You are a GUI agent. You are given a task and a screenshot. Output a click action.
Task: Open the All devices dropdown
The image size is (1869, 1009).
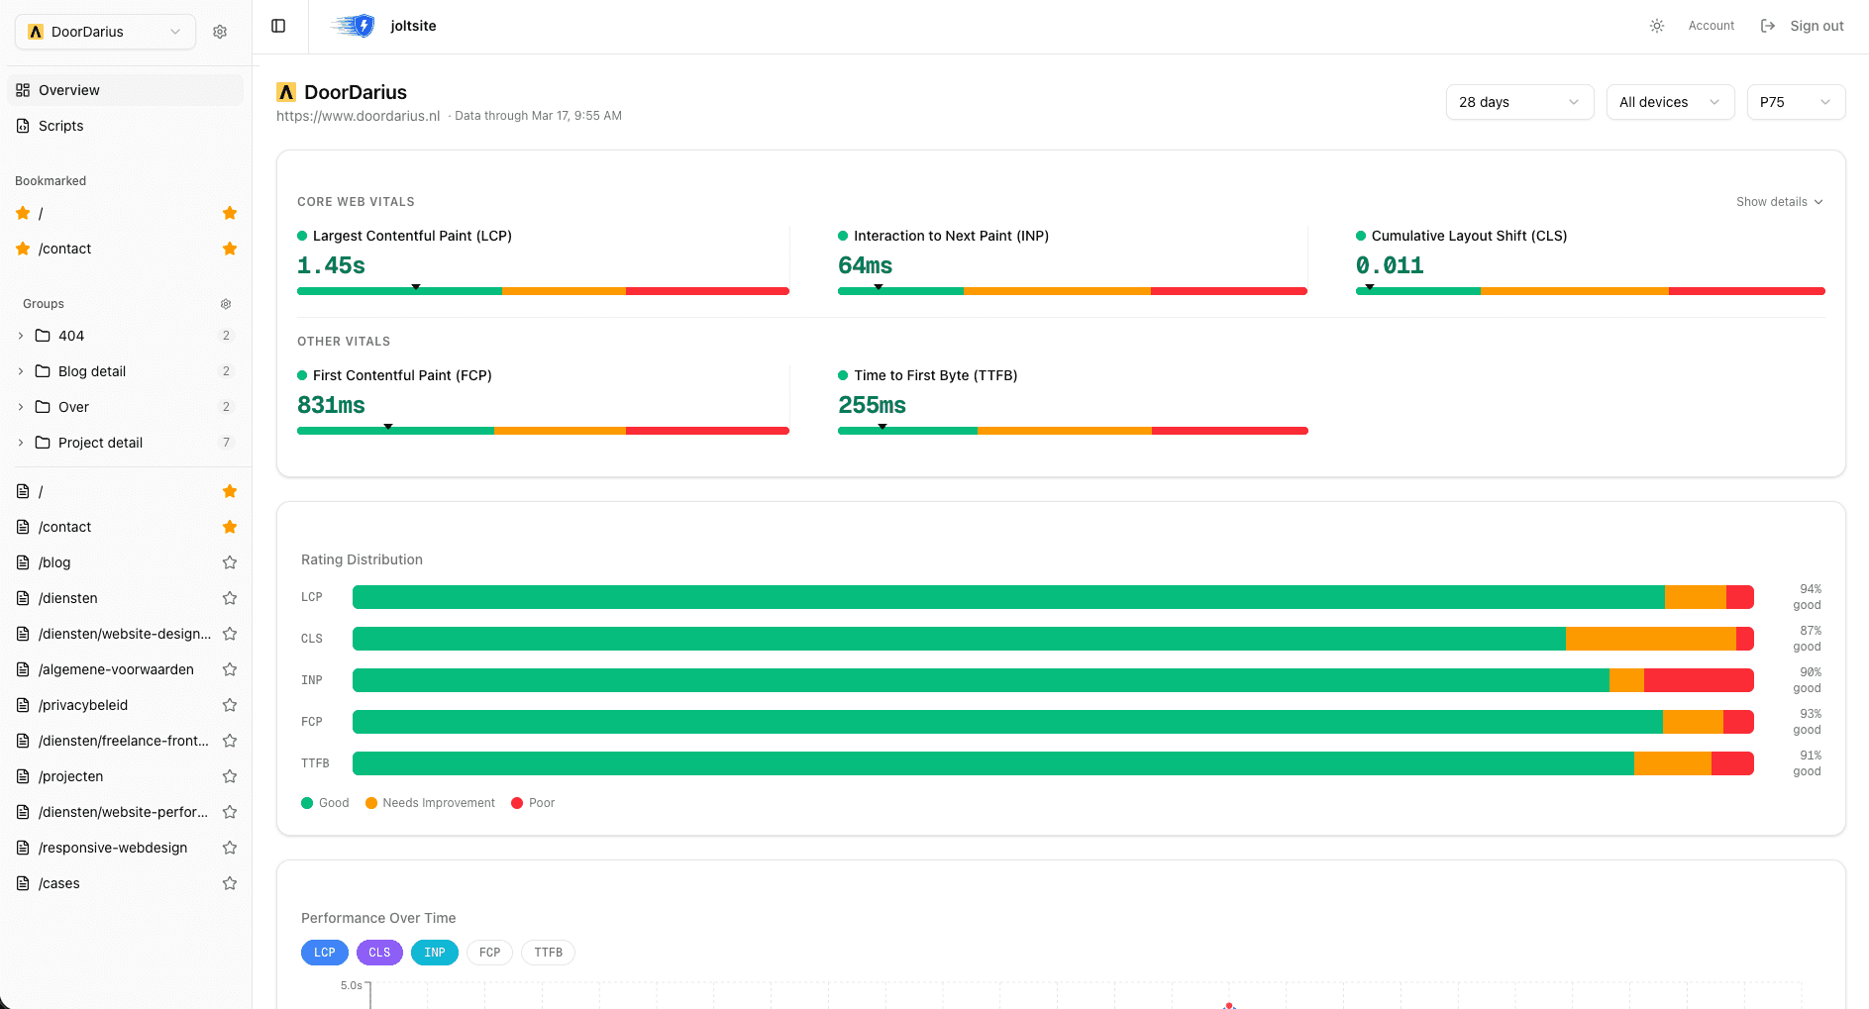(x=1670, y=101)
